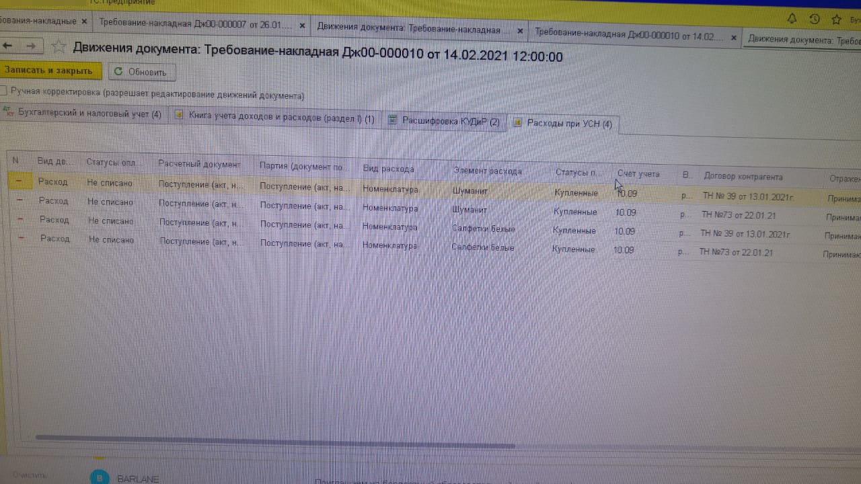
Task: Click the BARLANE label at the bottom
Action: [x=138, y=479]
